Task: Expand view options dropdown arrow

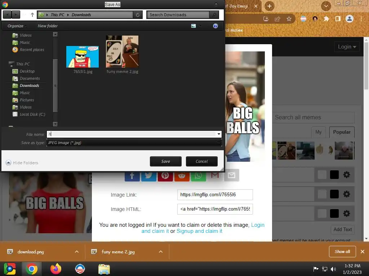Action: (200, 26)
